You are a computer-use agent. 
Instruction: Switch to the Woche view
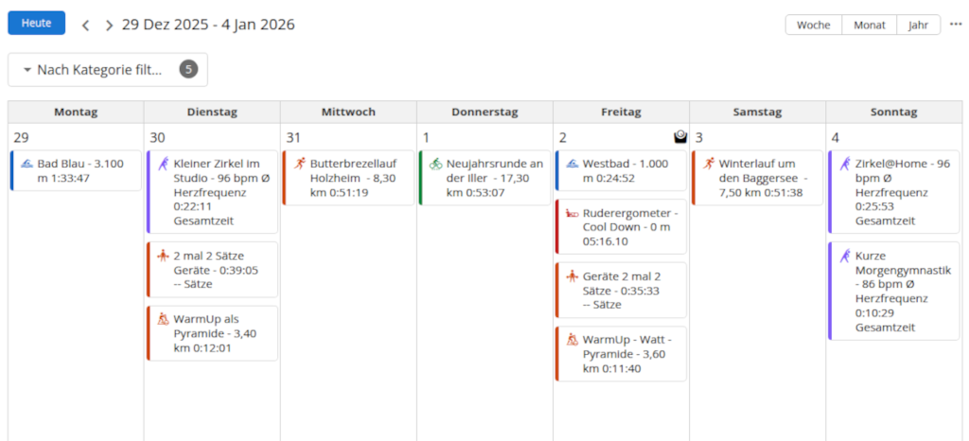tap(814, 25)
